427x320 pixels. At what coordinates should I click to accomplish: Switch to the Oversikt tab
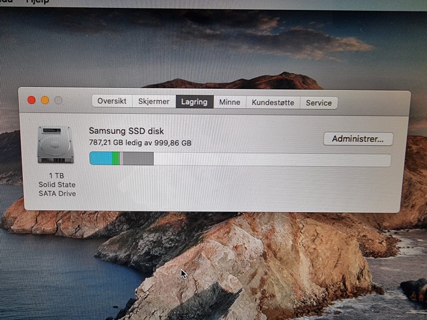(x=112, y=101)
